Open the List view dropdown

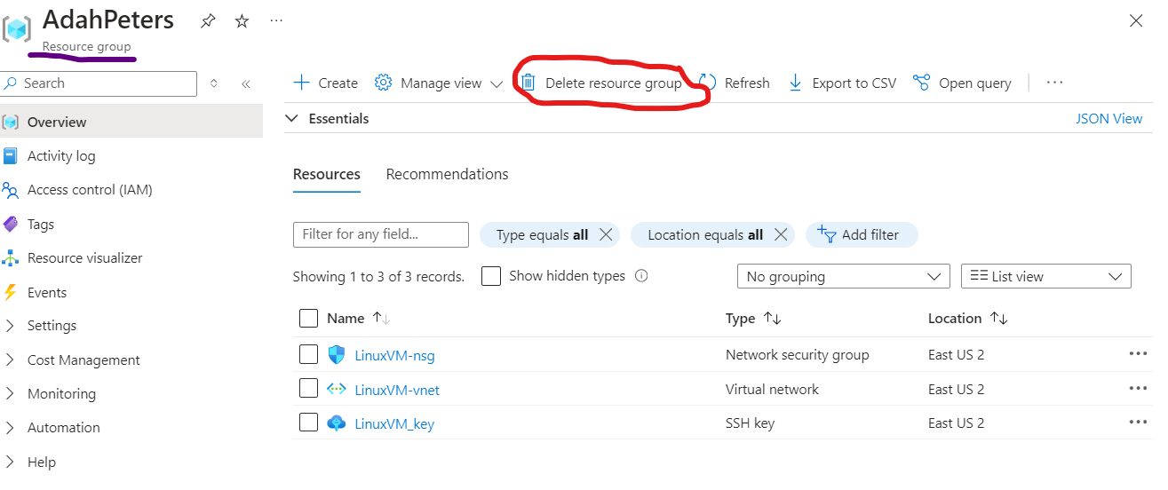1045,277
